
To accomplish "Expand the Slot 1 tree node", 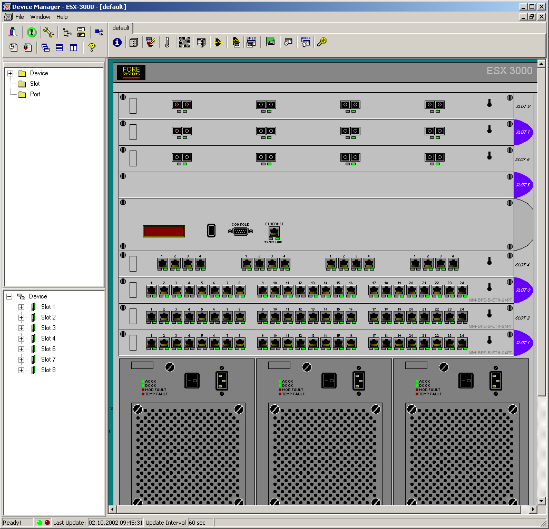I will (x=22, y=307).
